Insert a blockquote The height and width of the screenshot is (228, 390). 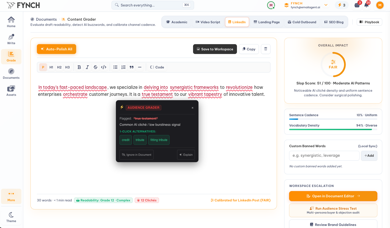pyautogui.click(x=132, y=67)
